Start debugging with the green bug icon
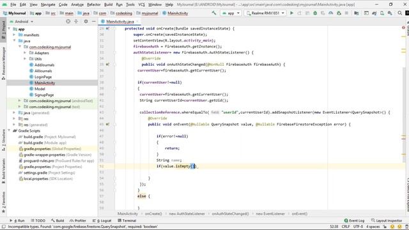Image resolution: width=409 pixels, height=230 pixels. 315,13
